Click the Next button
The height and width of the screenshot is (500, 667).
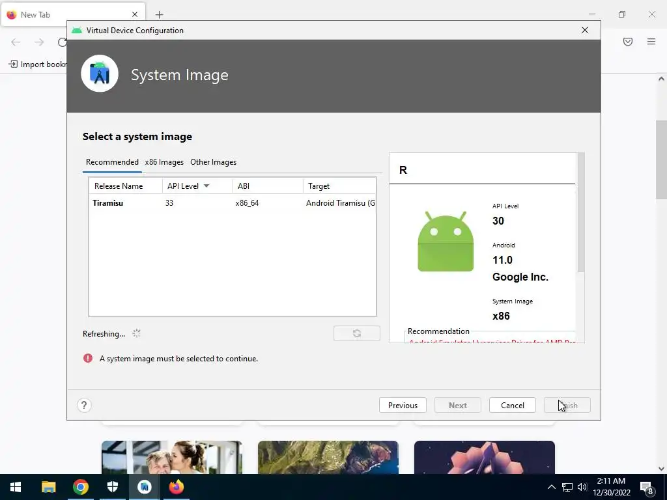(x=458, y=405)
